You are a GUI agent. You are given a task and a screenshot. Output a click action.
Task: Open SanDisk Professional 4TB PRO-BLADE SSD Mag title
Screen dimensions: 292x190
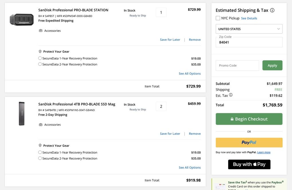(x=77, y=104)
